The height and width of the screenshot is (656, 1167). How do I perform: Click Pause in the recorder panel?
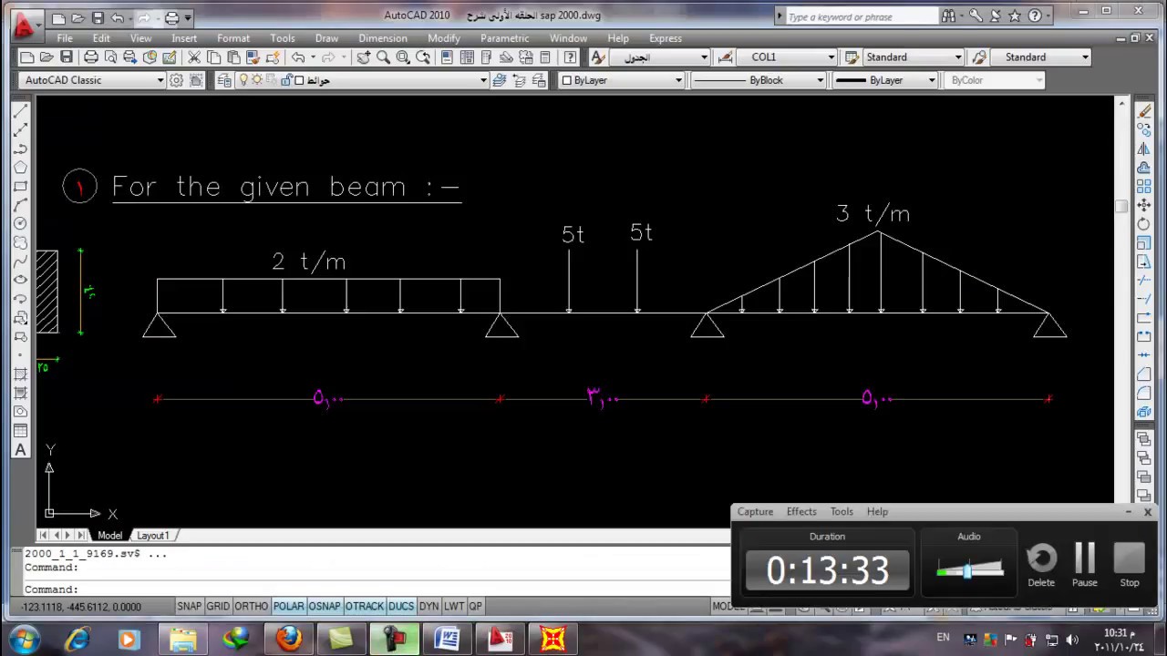(x=1084, y=565)
